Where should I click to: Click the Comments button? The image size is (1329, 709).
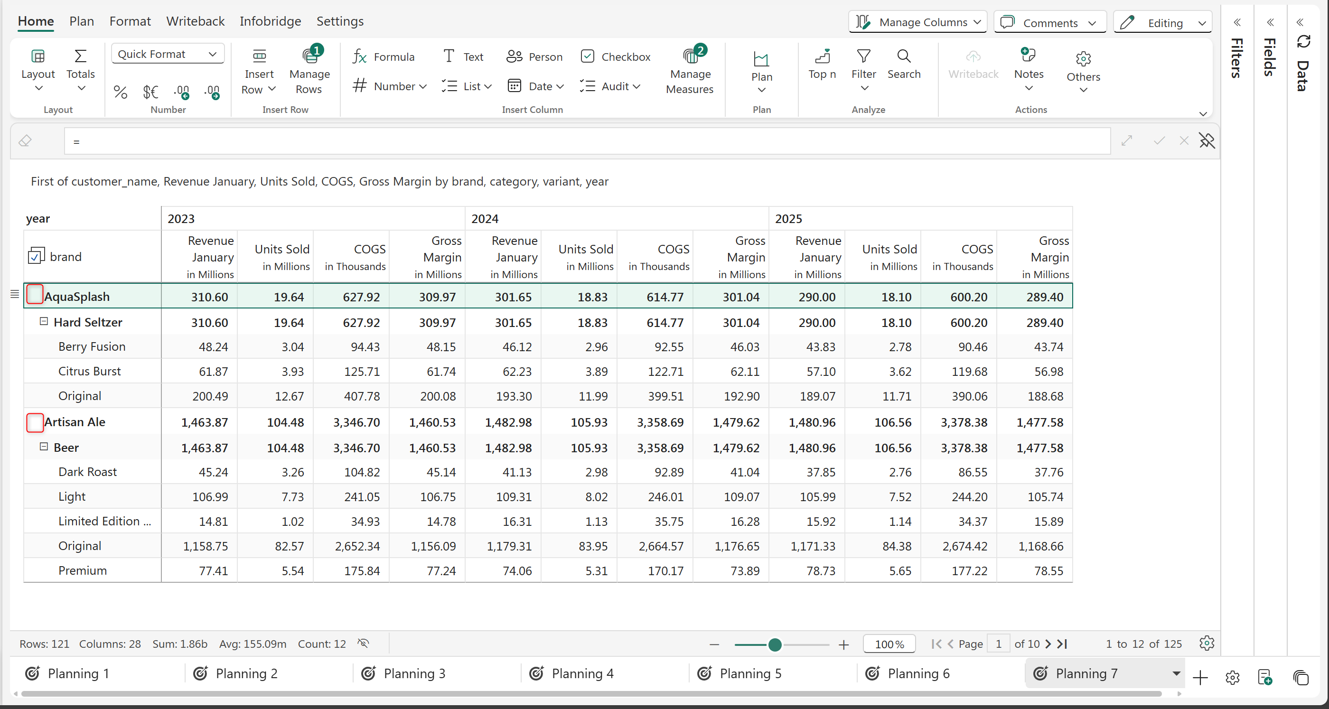[1049, 23]
